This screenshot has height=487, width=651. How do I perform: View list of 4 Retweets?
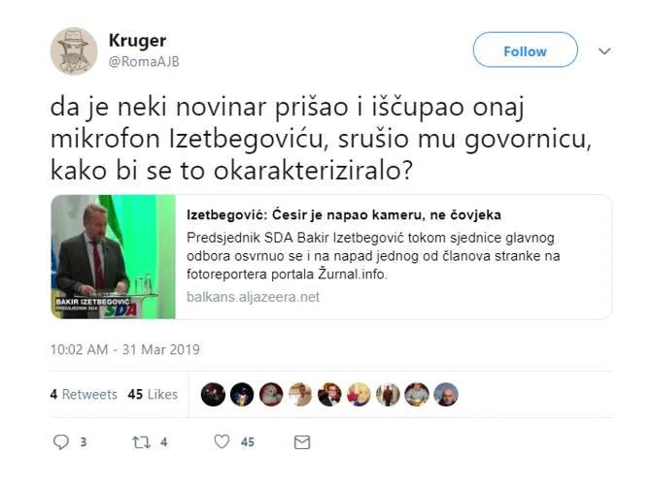(x=84, y=394)
